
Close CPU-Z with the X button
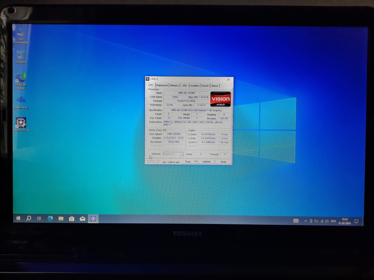[x=228, y=80]
